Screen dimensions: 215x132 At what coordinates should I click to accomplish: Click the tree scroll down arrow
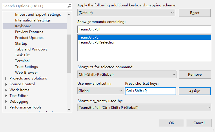pyautogui.click(x=69, y=109)
